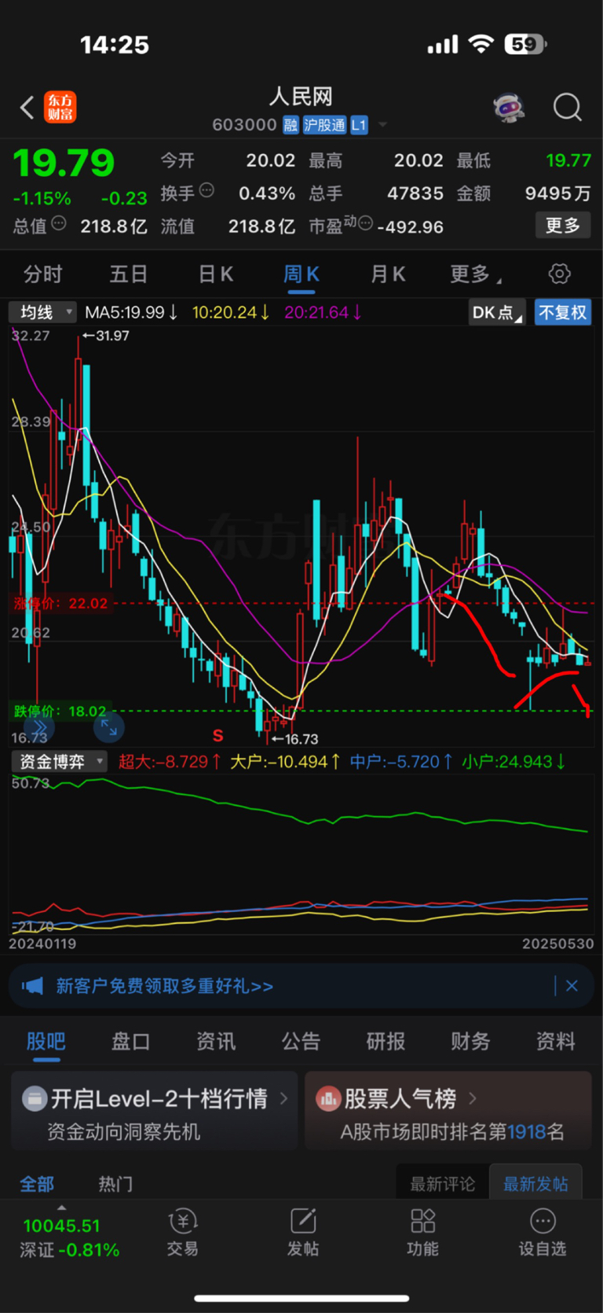Tap the search magnifier icon
This screenshot has height=1313, width=603.
[x=567, y=107]
